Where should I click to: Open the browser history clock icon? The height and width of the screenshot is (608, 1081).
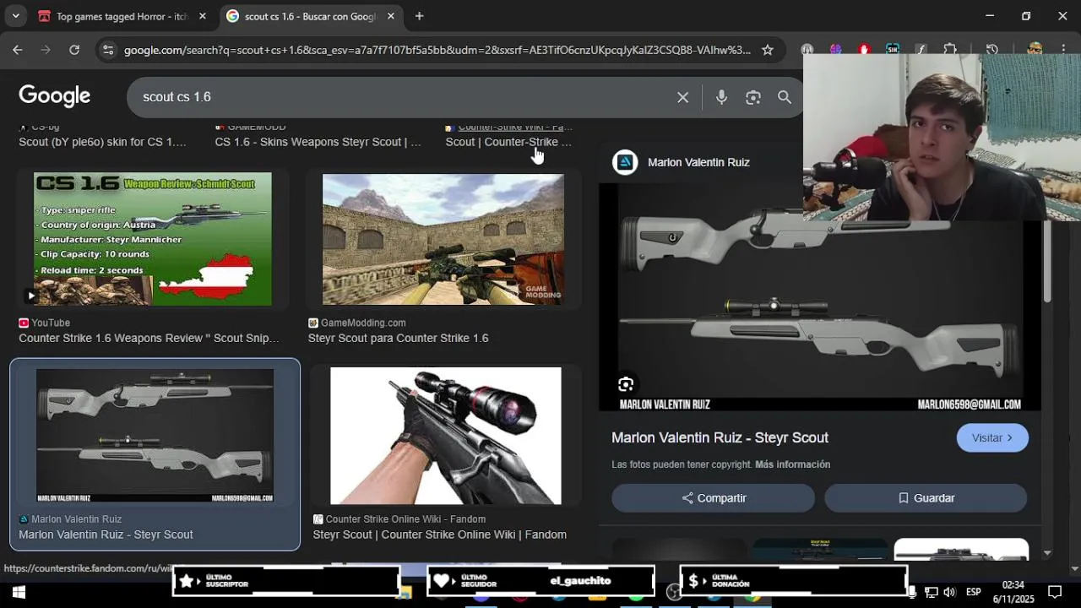(991, 50)
